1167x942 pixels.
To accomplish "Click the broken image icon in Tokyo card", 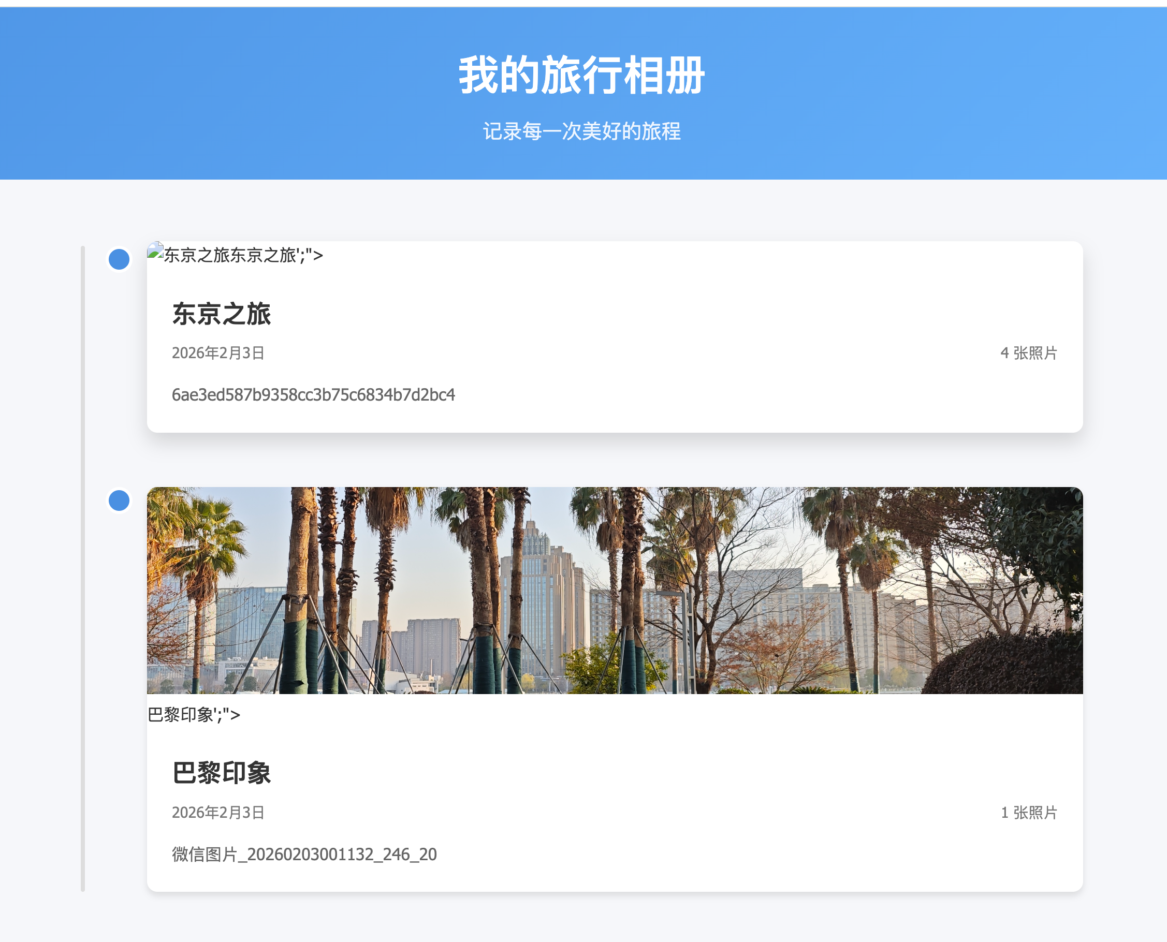I will pos(155,251).
